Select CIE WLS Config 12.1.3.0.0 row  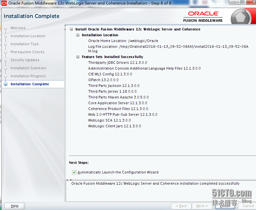[110, 74]
